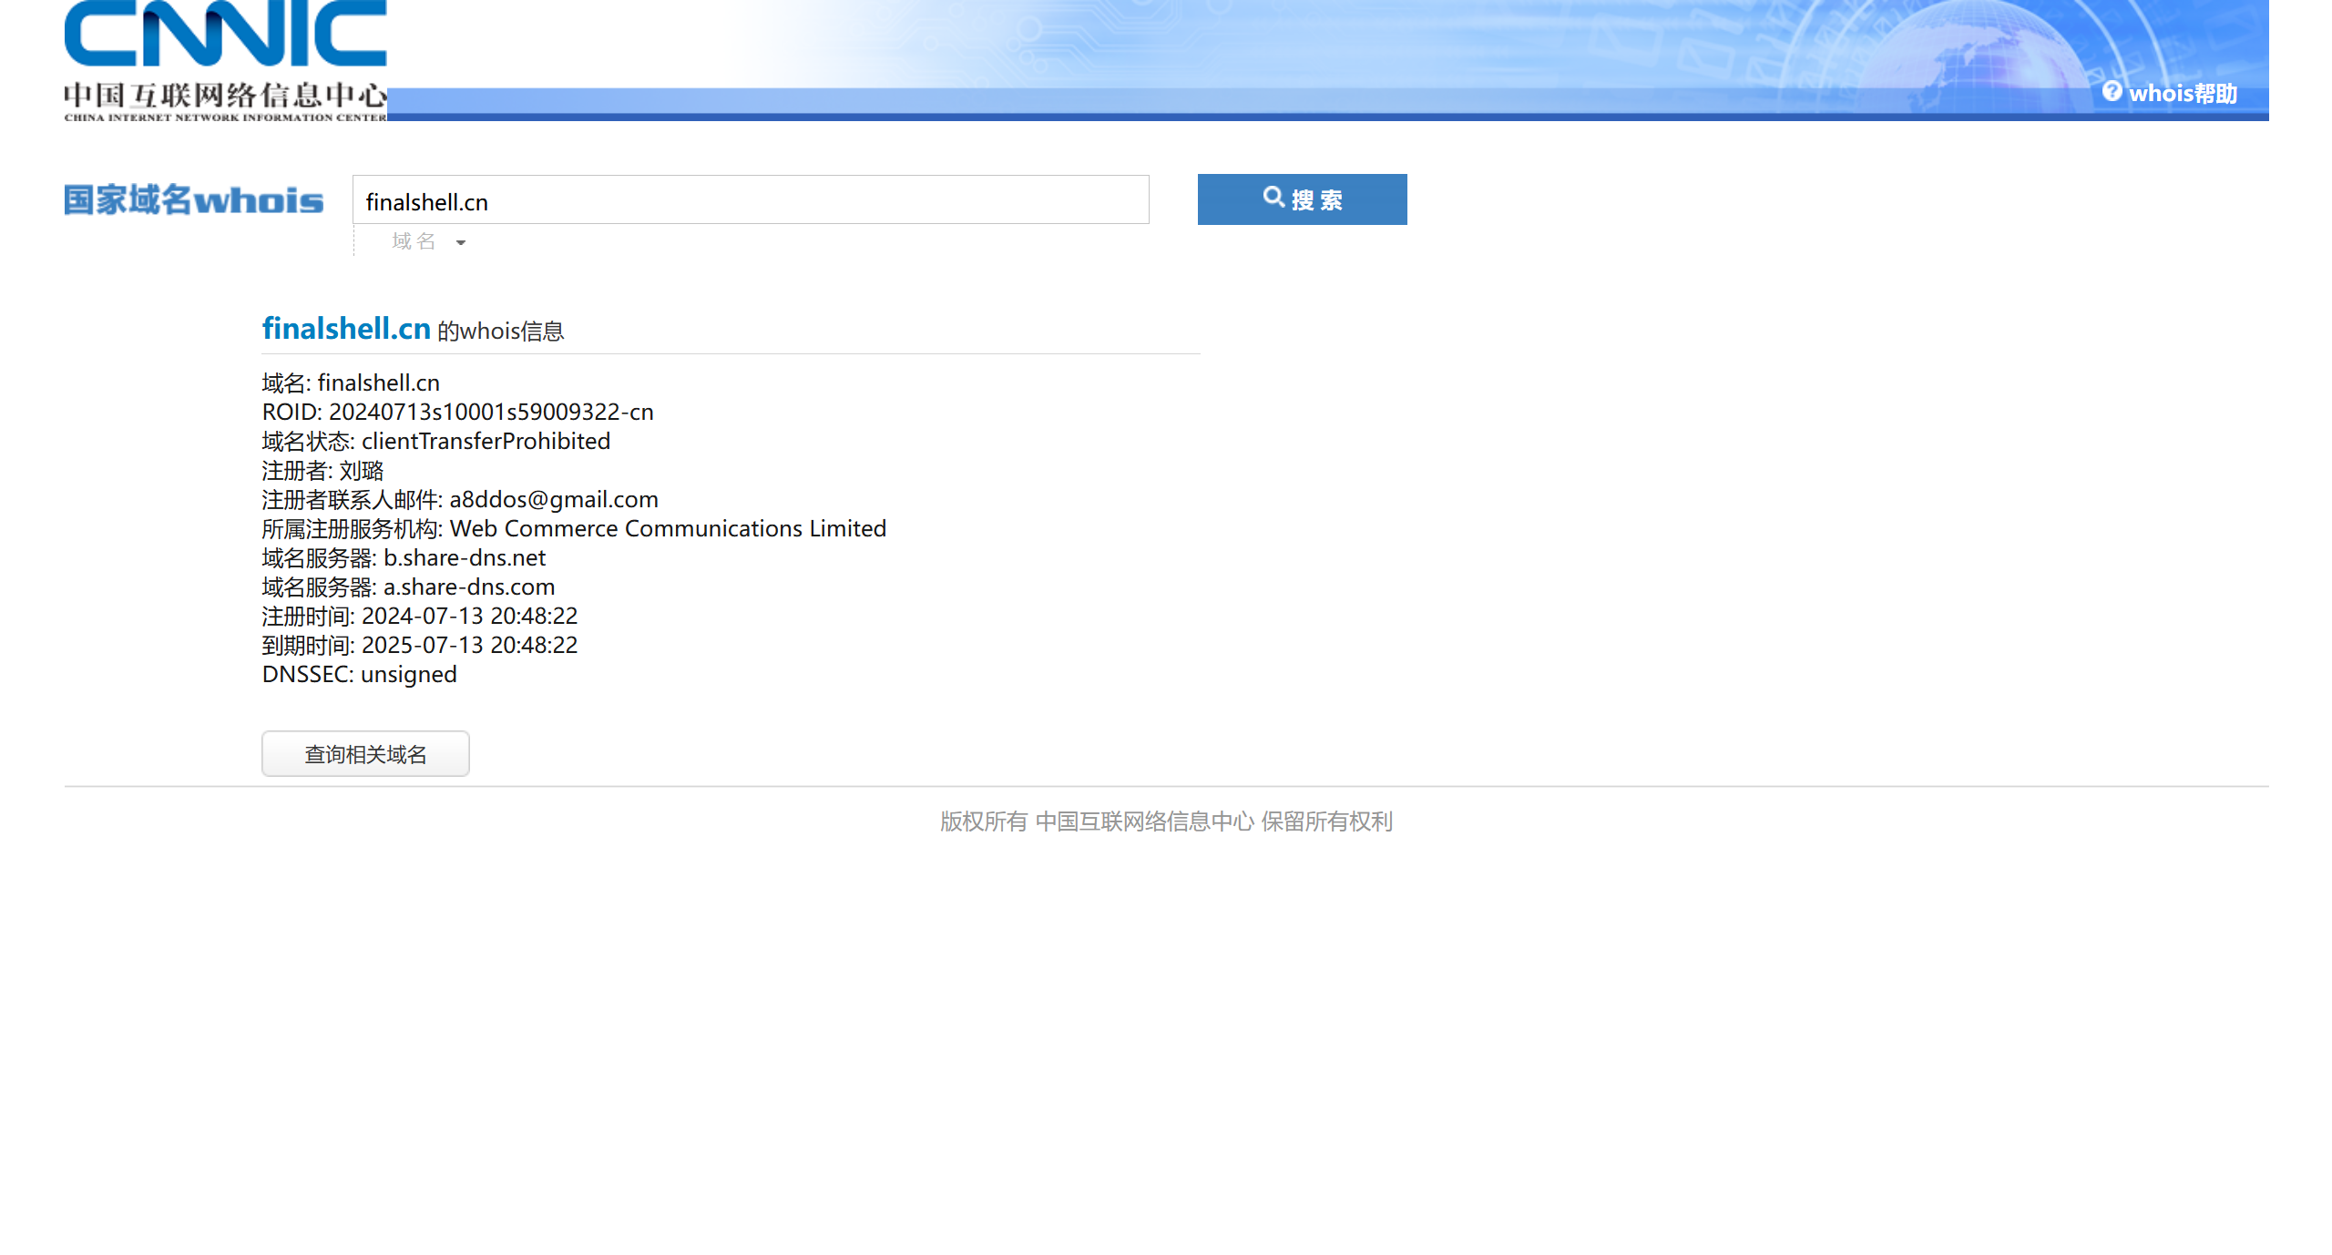Click the a.share-dns.com name server entry
Screen dimensions: 2332x1255
(468, 587)
